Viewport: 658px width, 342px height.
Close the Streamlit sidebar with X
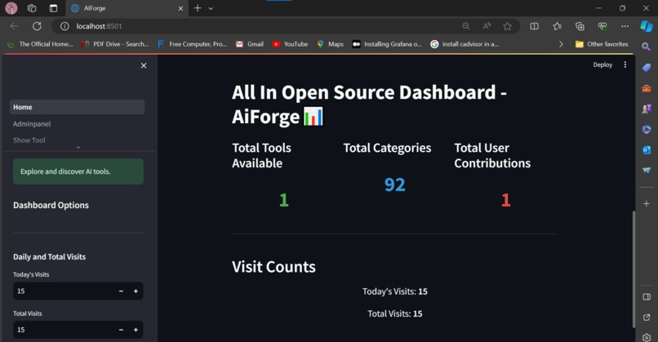144,65
